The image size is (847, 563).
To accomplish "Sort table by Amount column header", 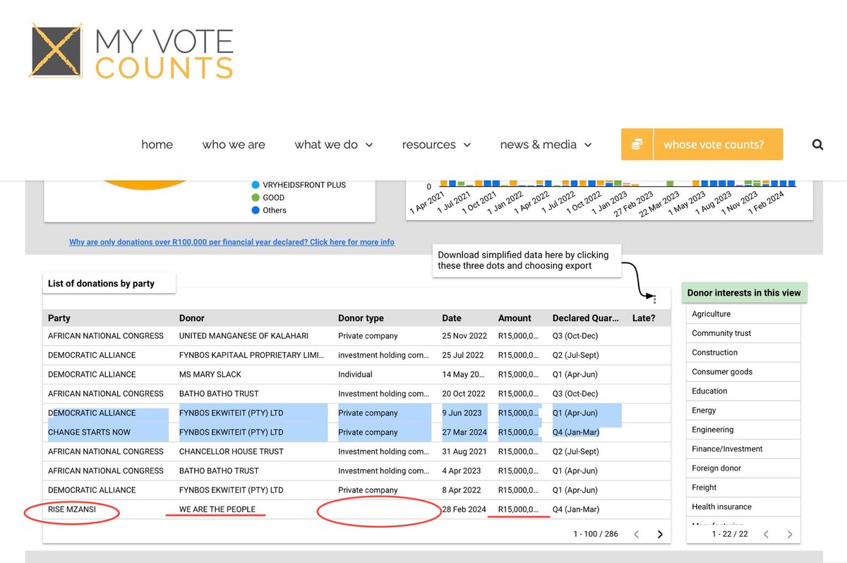I will 515,318.
